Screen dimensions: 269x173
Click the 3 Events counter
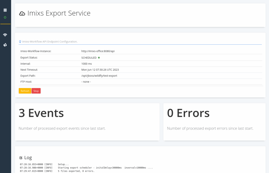pos(41,113)
